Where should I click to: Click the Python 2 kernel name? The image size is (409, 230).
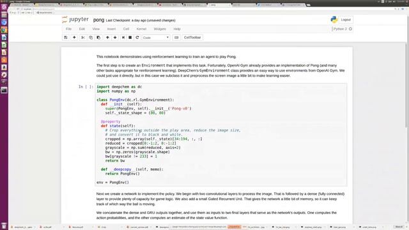pos(340,29)
